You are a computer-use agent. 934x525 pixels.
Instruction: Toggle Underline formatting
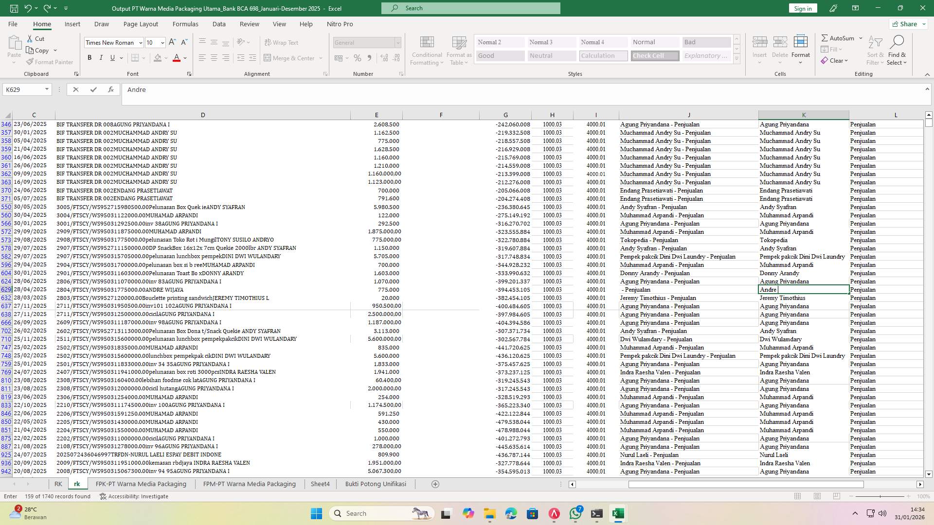(x=111, y=57)
